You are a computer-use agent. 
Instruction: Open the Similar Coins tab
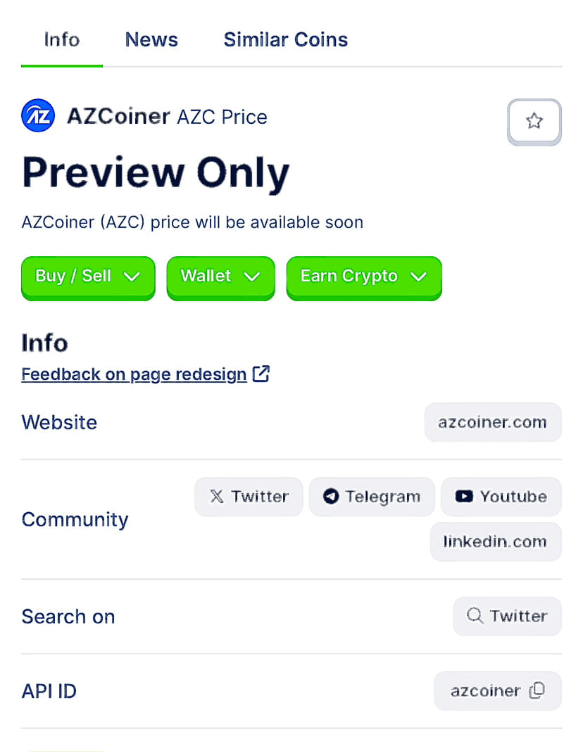click(285, 39)
